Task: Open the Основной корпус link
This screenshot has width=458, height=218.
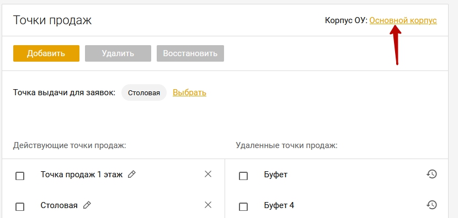Action: [403, 20]
